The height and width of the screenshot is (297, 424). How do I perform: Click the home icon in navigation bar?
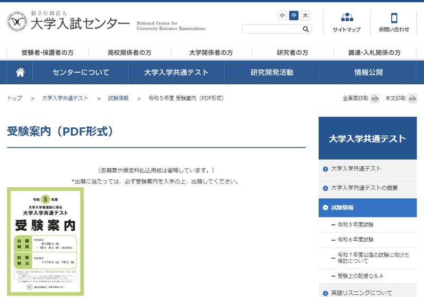click(20, 72)
